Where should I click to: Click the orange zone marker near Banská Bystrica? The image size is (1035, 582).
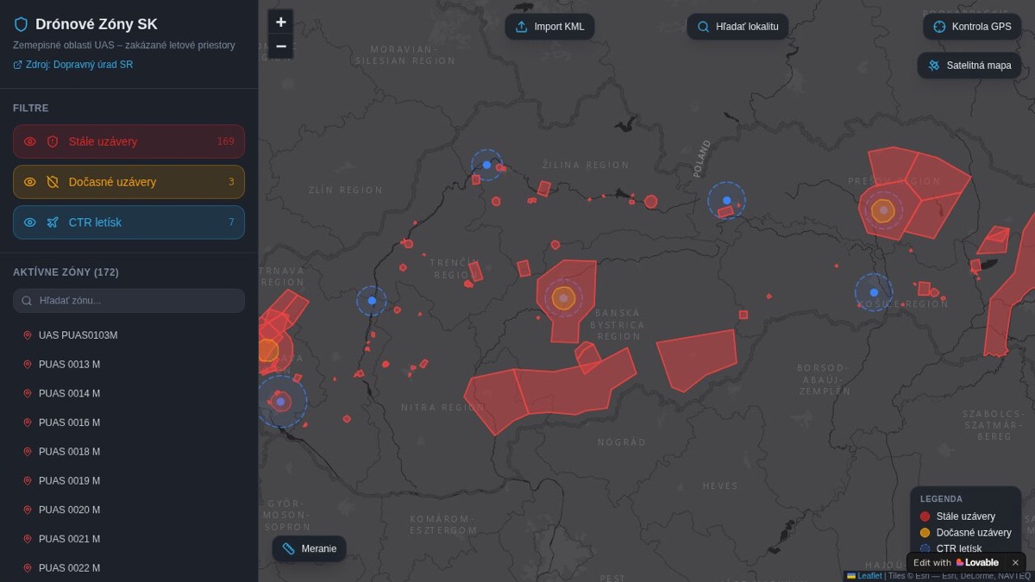563,298
